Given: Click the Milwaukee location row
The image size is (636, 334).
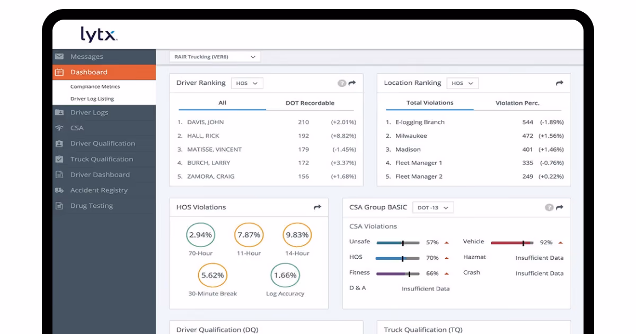Looking at the screenshot, I should 474,136.
